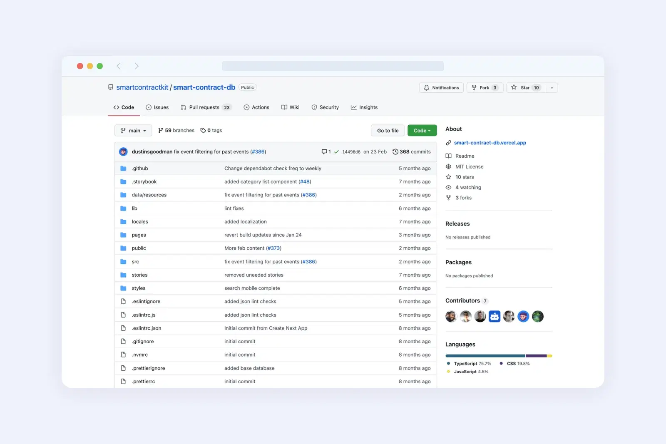Screen dimensions: 666x444
Task: Click the .eslintrc.js file icon
Action: [x=123, y=315]
